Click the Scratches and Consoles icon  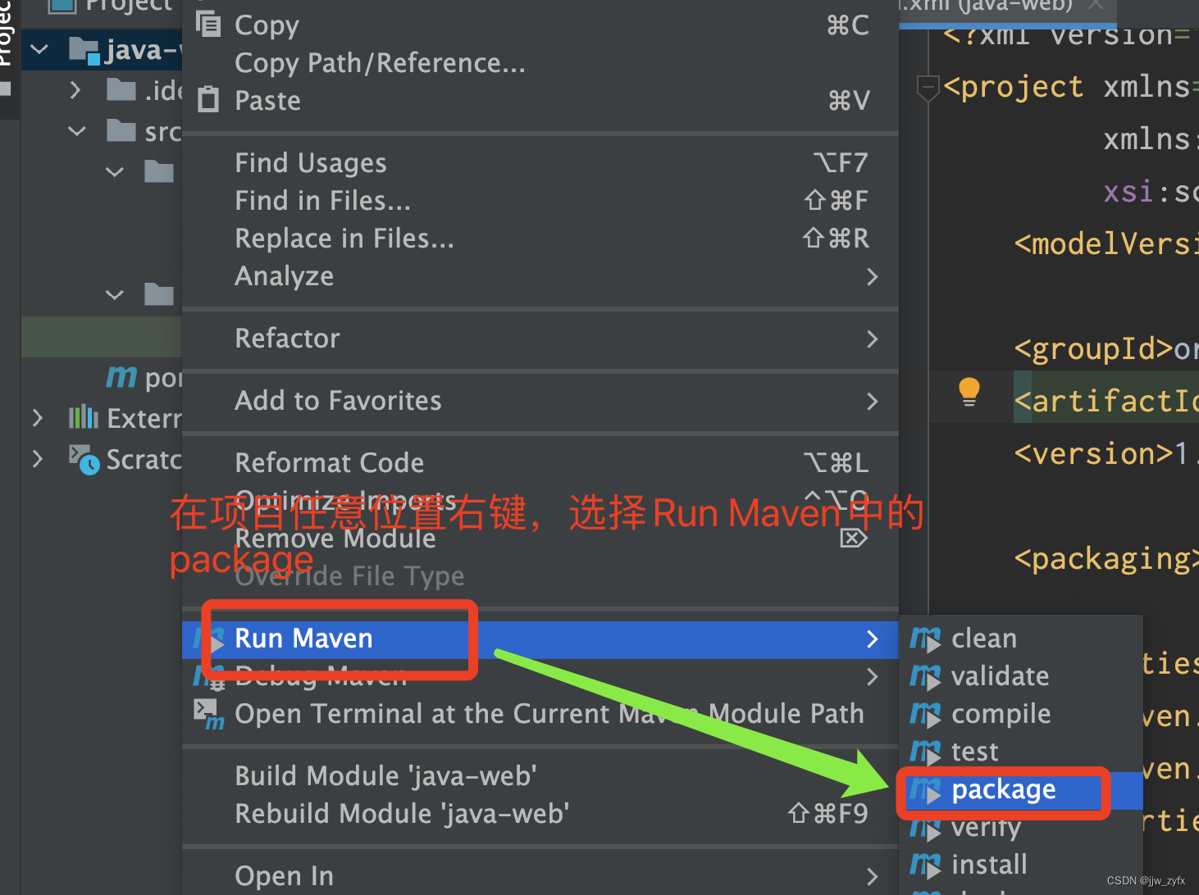[84, 459]
